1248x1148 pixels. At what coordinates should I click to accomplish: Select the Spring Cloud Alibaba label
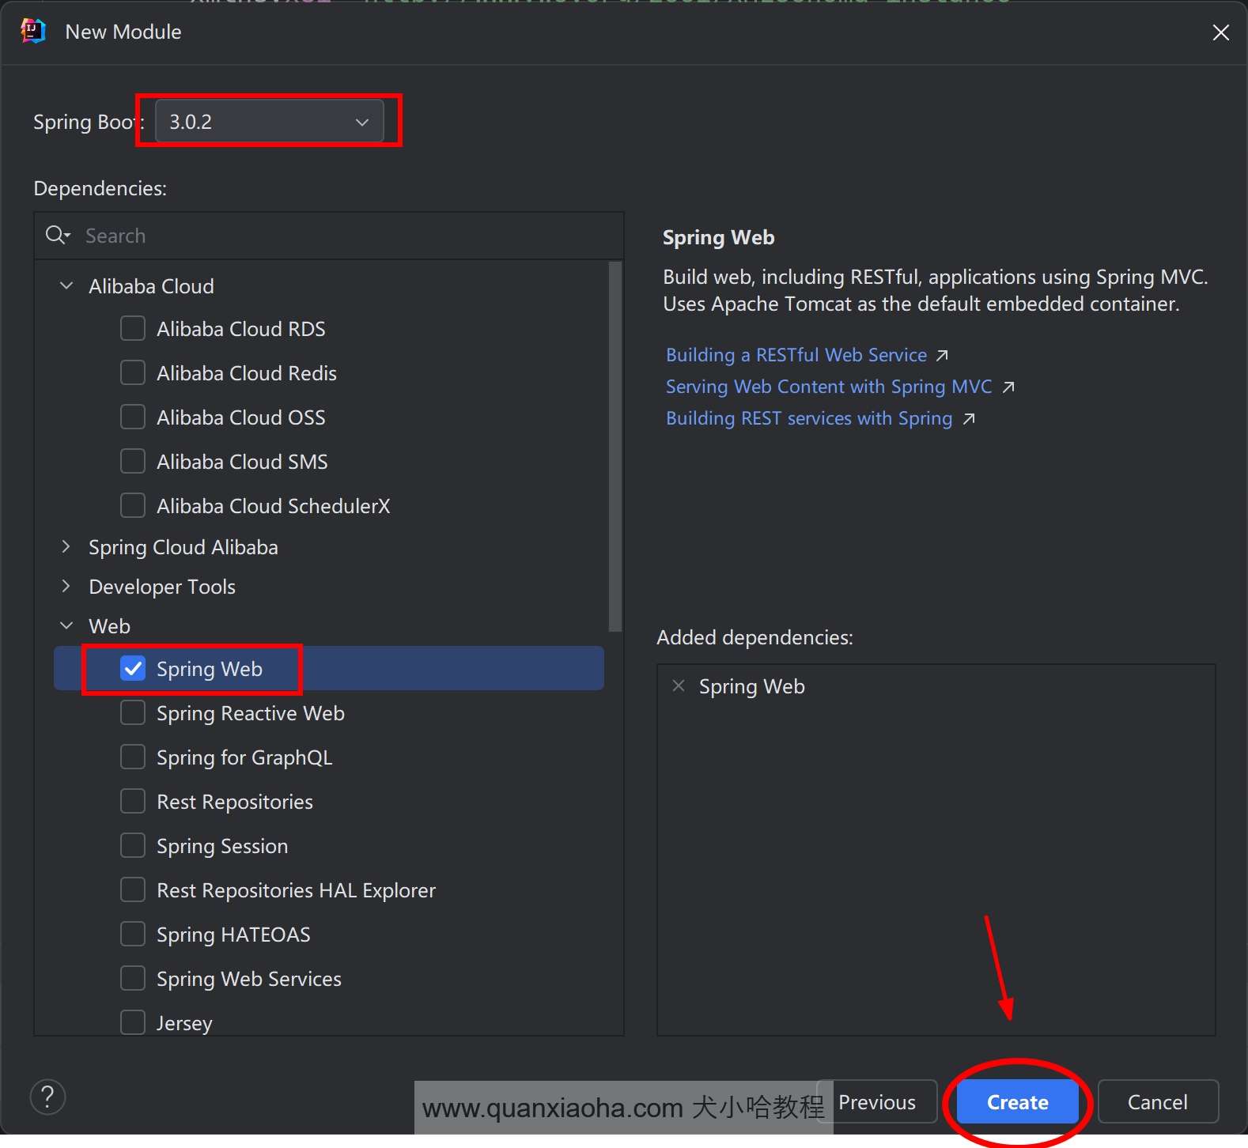(183, 547)
